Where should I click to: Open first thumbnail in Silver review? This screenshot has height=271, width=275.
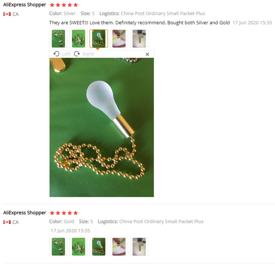pos(58,39)
